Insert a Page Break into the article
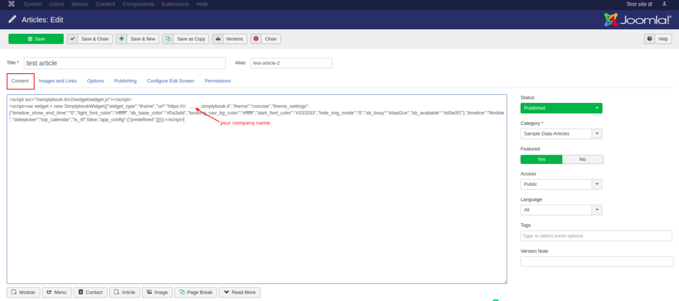The image size is (679, 301). [x=195, y=292]
